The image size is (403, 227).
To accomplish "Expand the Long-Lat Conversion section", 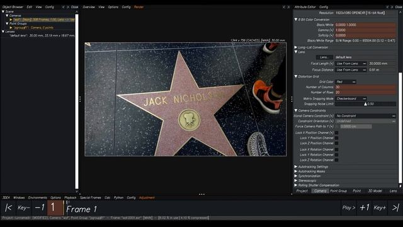I will pyautogui.click(x=296, y=47).
